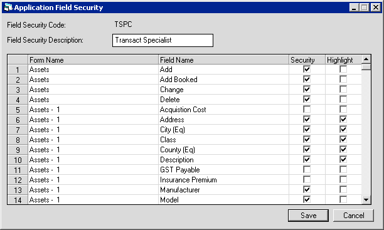Cancel the field security dialog
The image size is (384, 230).
pyautogui.click(x=353, y=216)
